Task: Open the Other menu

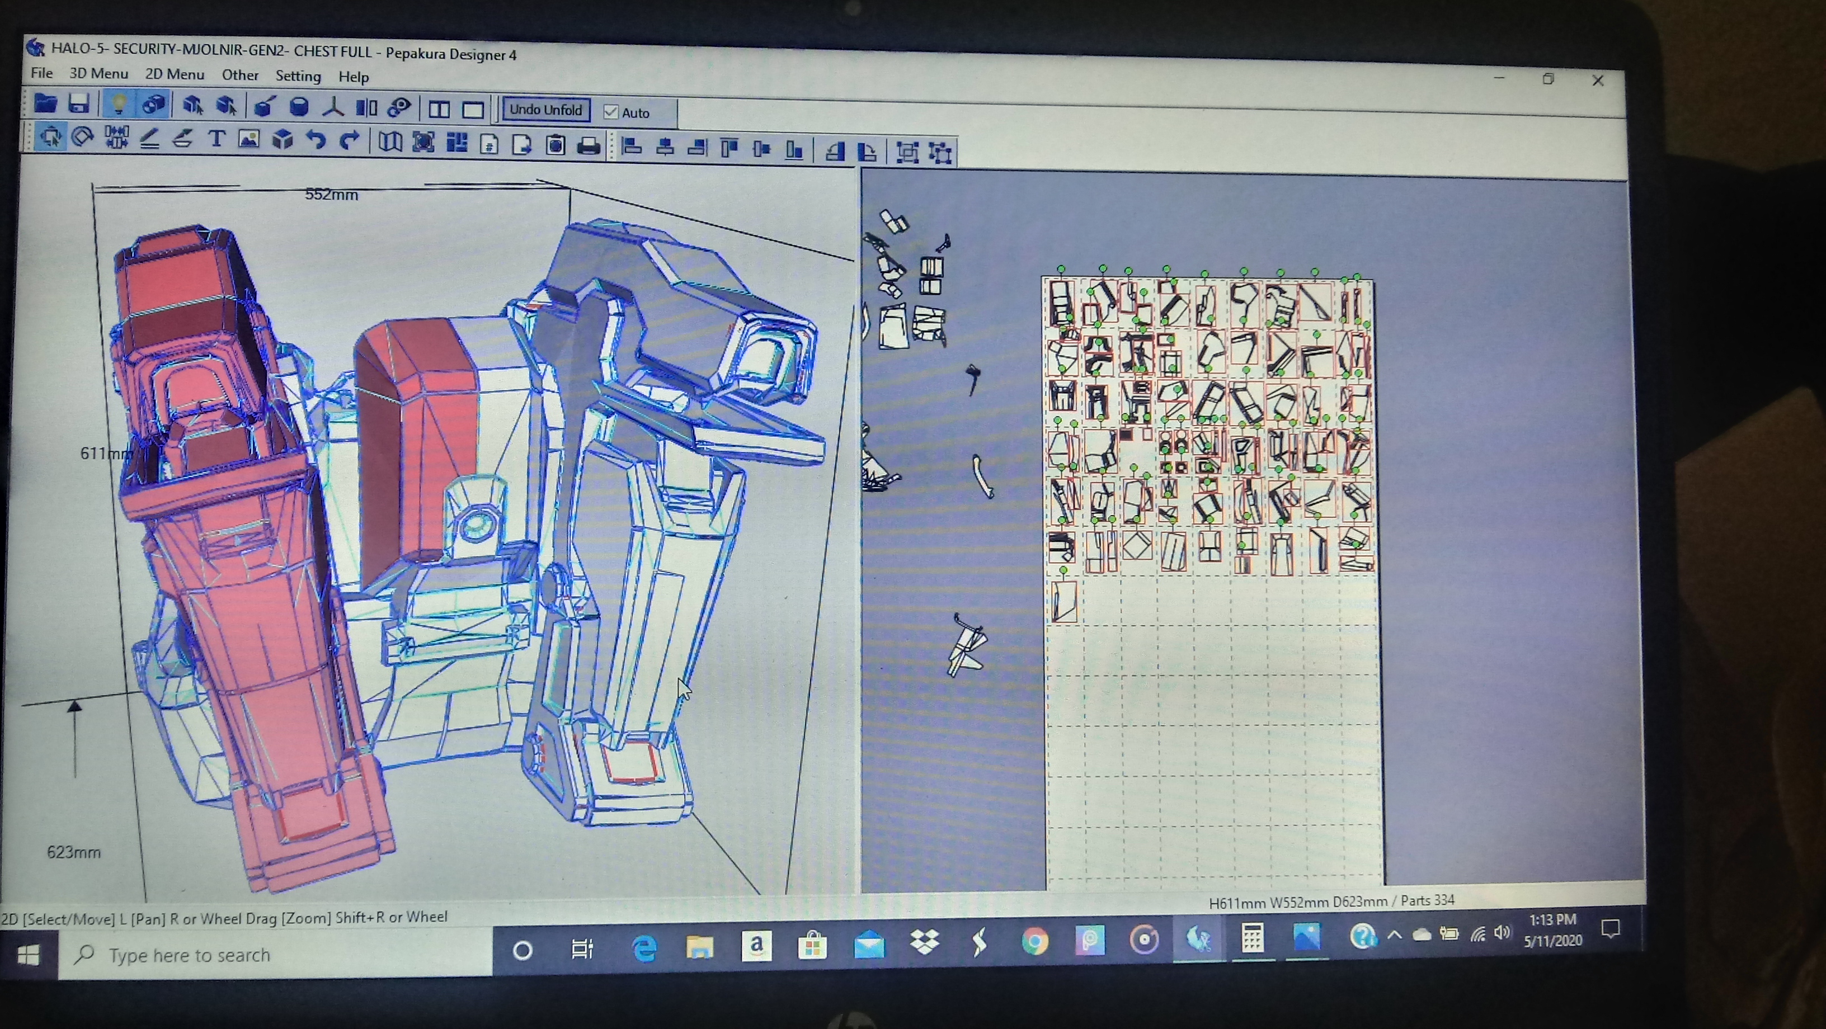Action: pos(239,74)
